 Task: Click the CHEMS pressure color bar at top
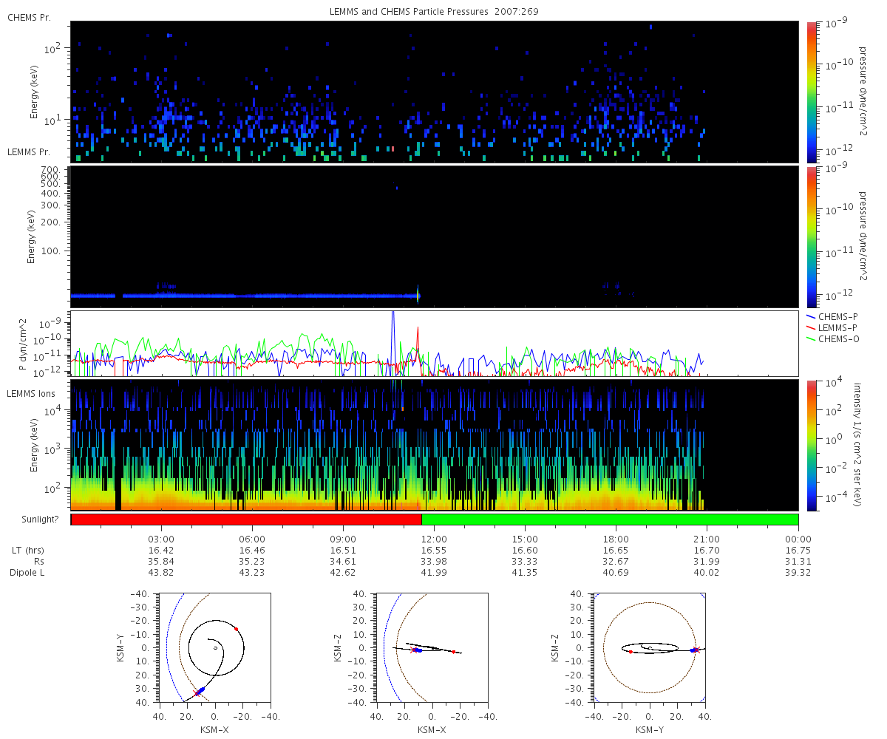pyautogui.click(x=812, y=92)
